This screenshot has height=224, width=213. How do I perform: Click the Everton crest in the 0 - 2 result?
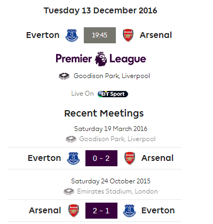point(73,158)
